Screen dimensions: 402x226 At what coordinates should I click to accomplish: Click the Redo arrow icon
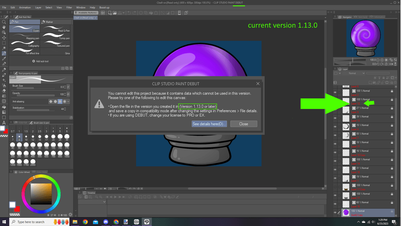[x=134, y=13]
